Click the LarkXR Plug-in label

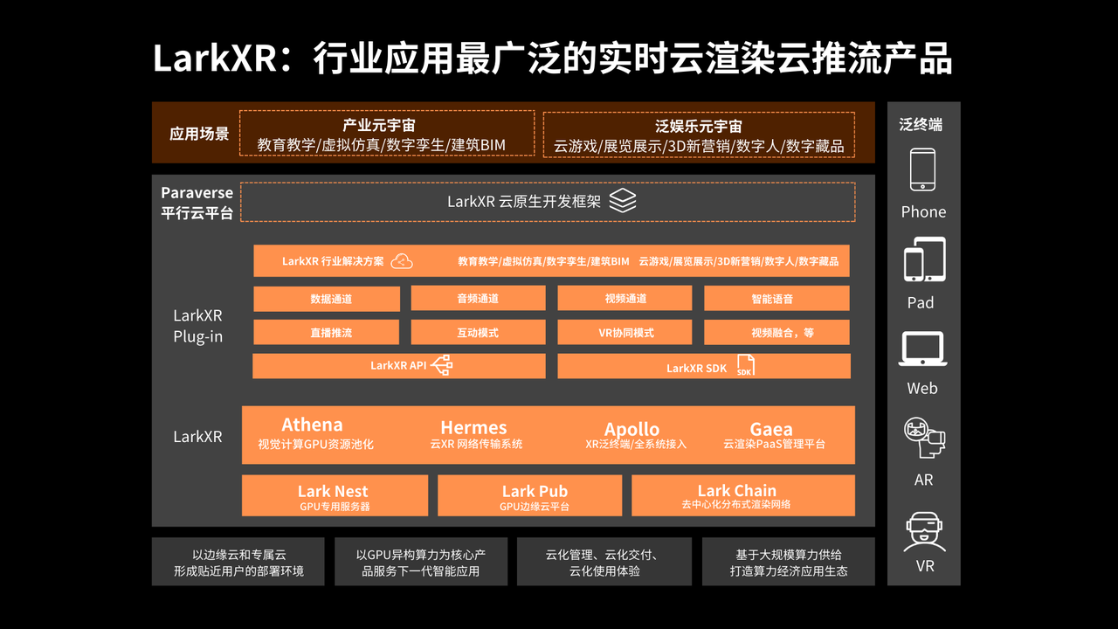pos(197,326)
